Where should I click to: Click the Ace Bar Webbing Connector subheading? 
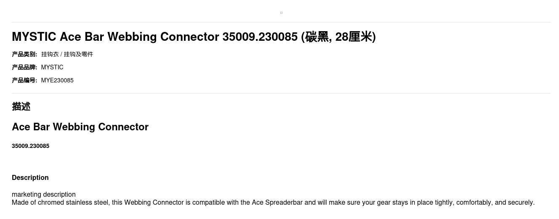pos(80,127)
